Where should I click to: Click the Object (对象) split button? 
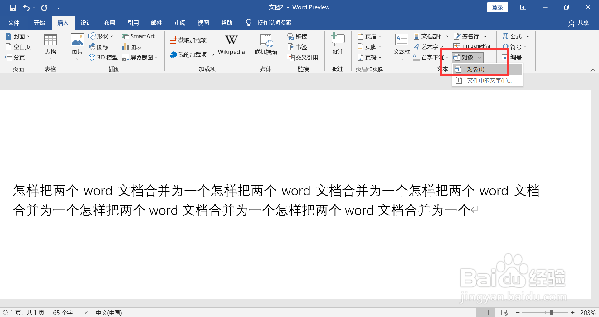468,58
